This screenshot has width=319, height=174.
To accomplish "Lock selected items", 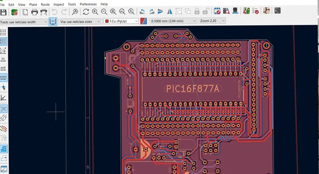I will (x=197, y=11).
